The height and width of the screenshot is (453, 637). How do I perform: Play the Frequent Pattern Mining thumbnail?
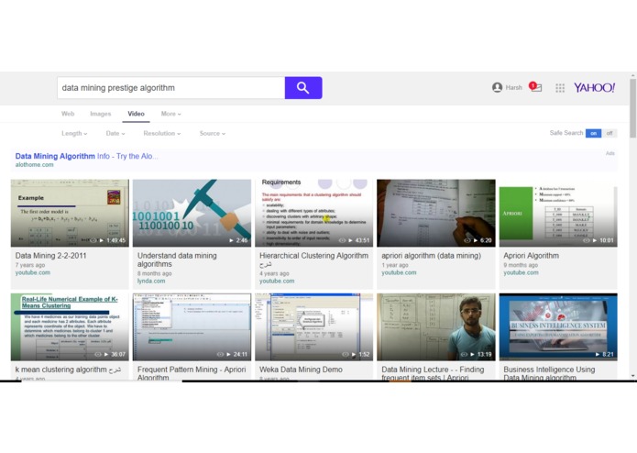click(192, 326)
